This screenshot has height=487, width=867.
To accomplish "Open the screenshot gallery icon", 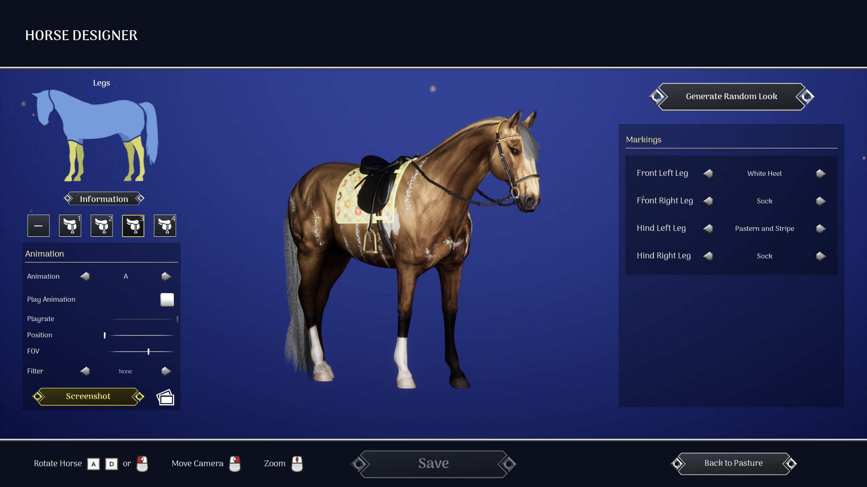I will click(x=165, y=397).
